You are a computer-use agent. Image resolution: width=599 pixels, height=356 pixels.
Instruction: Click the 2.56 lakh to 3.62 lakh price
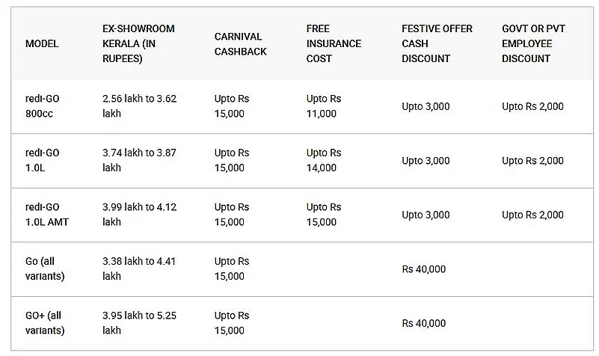(x=139, y=106)
